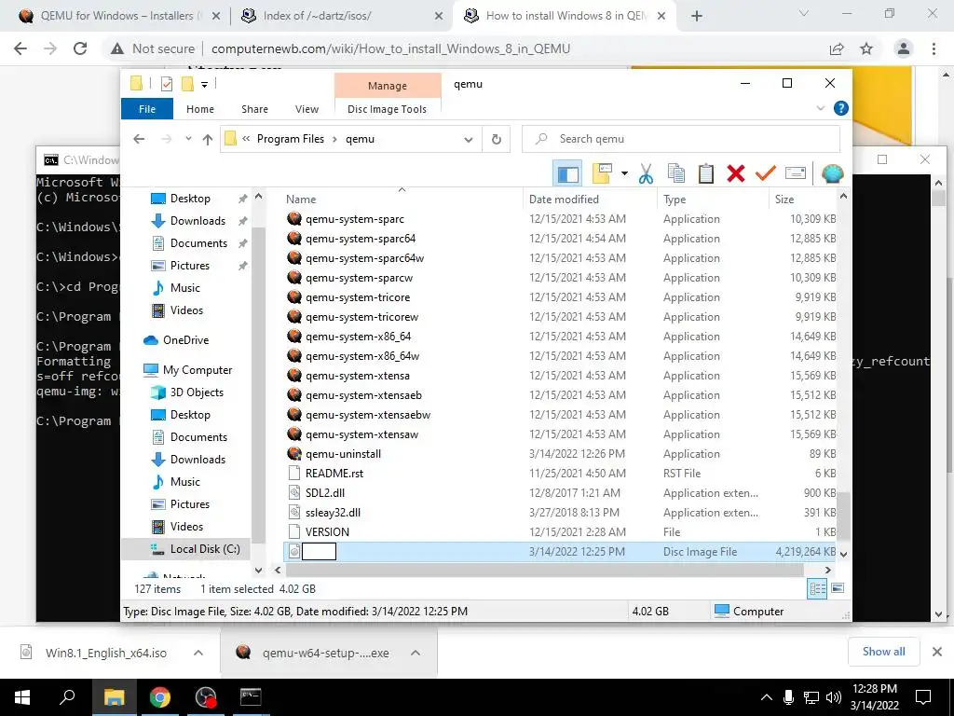Open the Disc Image Tools tab
The width and height of the screenshot is (954, 716).
(387, 109)
